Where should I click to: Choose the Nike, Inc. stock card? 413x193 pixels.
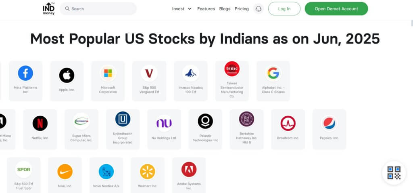click(65, 175)
